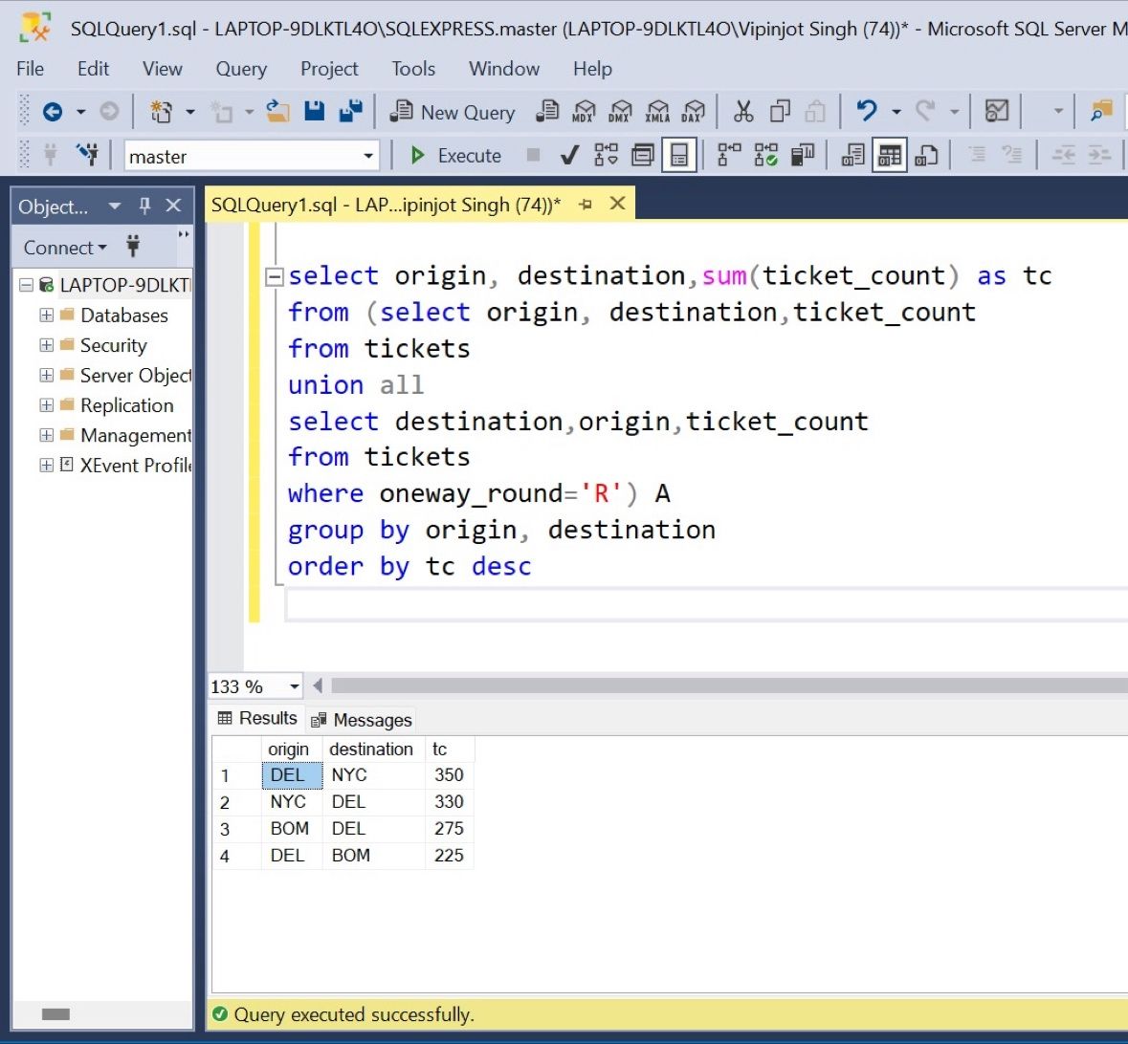Click the MDX query icon
The height and width of the screenshot is (1044, 1128).
583,112
